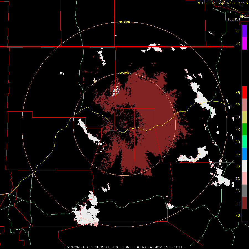
Task: Click the HHC product code text
Action: (x=243, y=17)
